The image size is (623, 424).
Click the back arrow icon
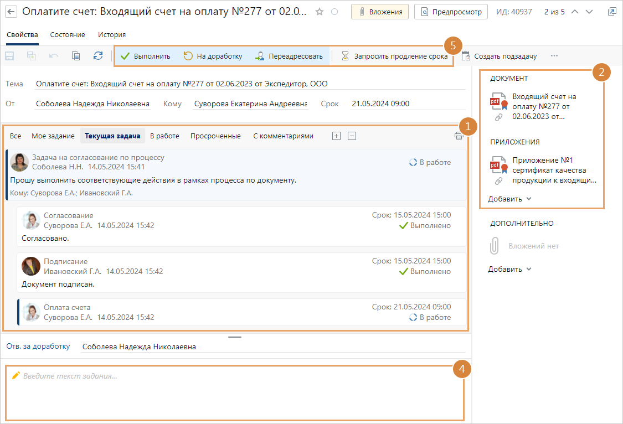(x=11, y=12)
